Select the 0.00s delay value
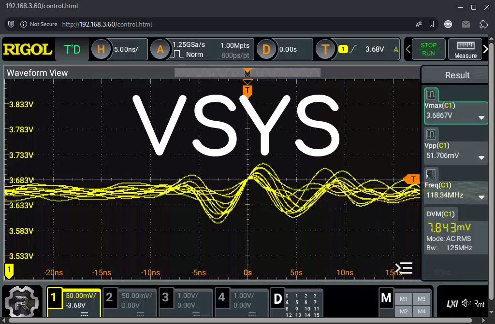 [x=288, y=50]
